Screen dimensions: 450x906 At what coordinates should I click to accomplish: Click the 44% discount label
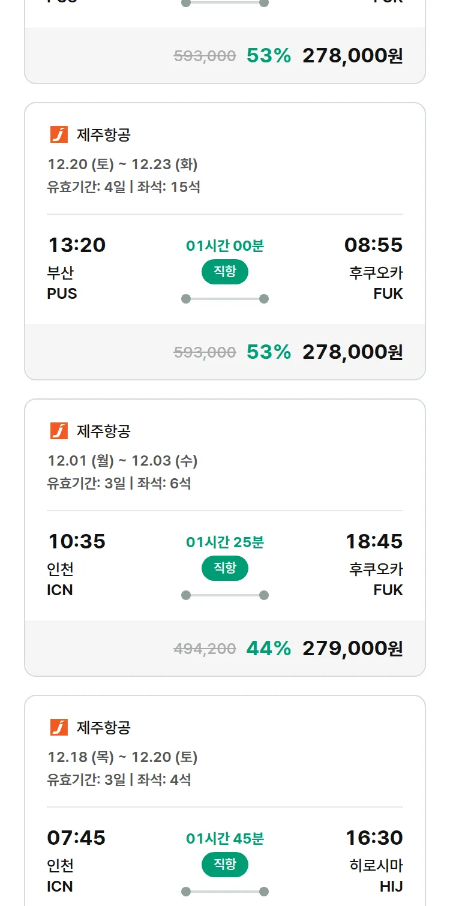tap(268, 648)
